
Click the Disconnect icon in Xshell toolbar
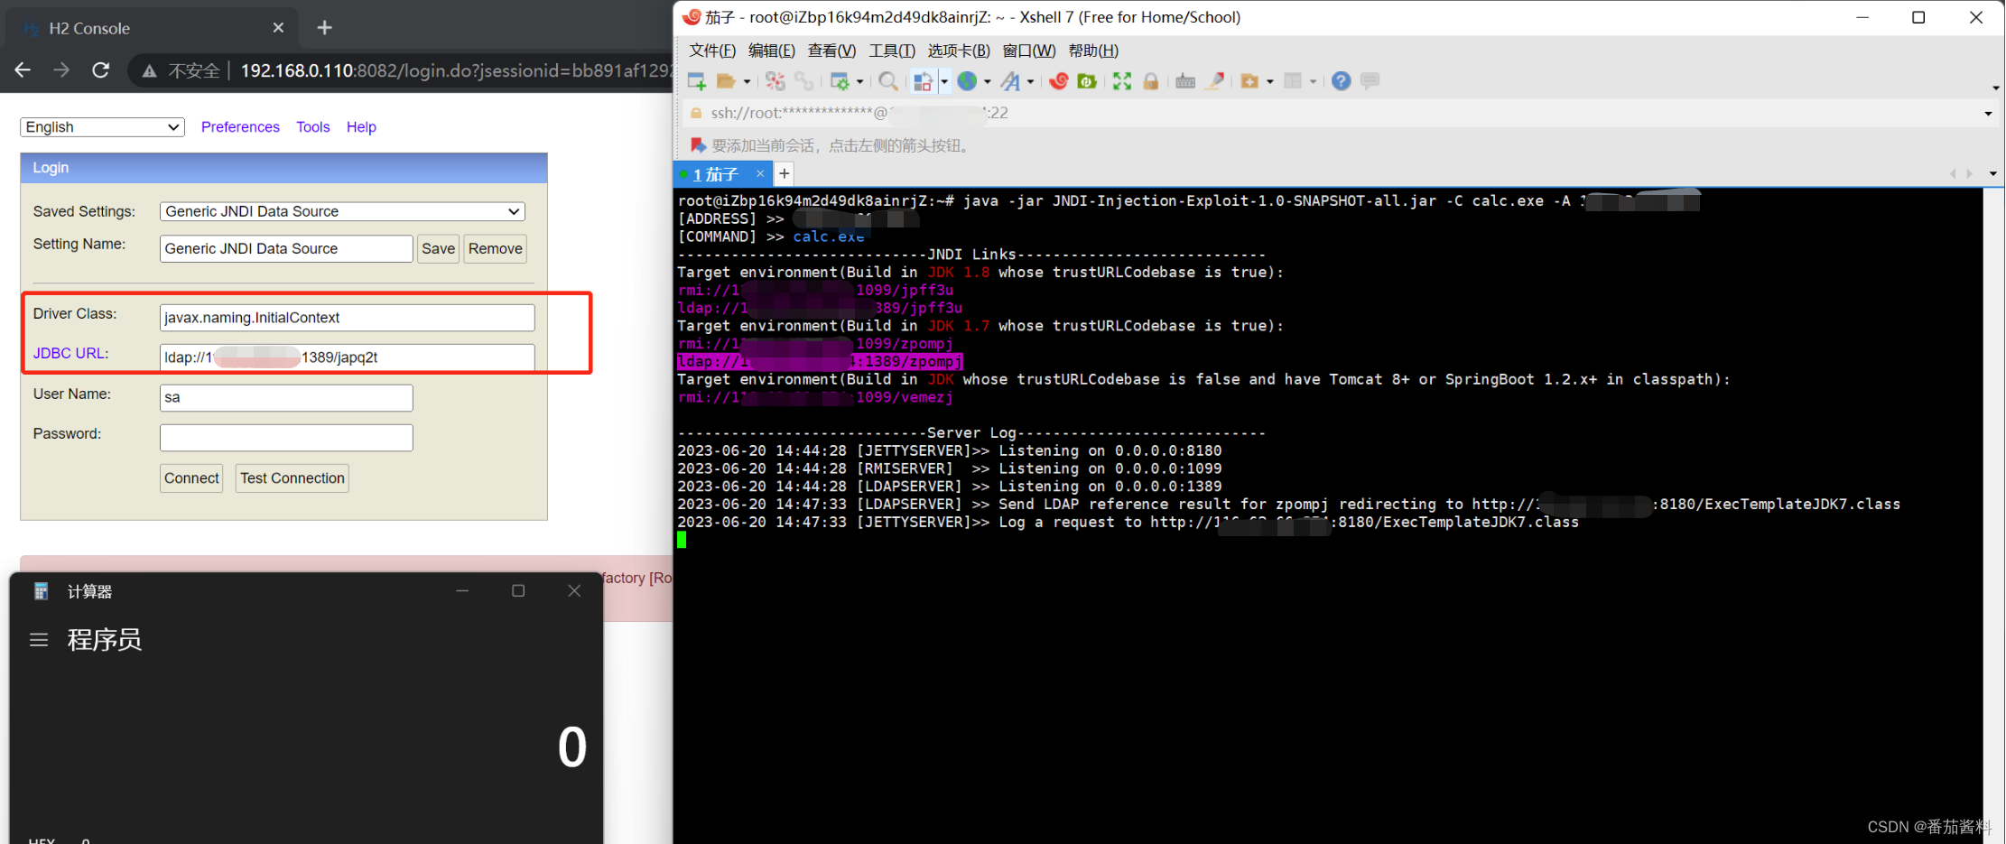click(775, 81)
